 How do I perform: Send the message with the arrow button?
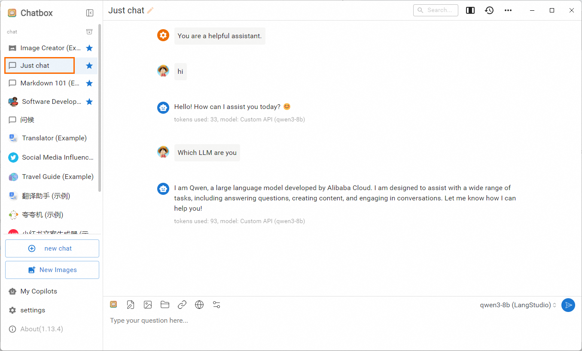568,305
